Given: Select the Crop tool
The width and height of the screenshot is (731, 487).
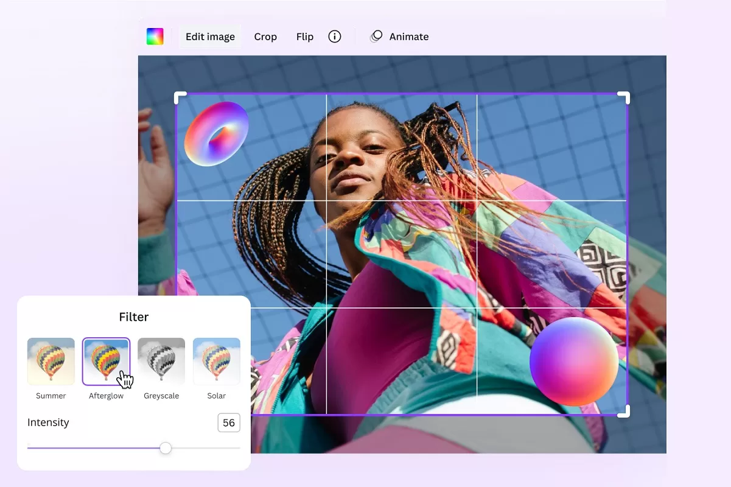Looking at the screenshot, I should (265, 37).
